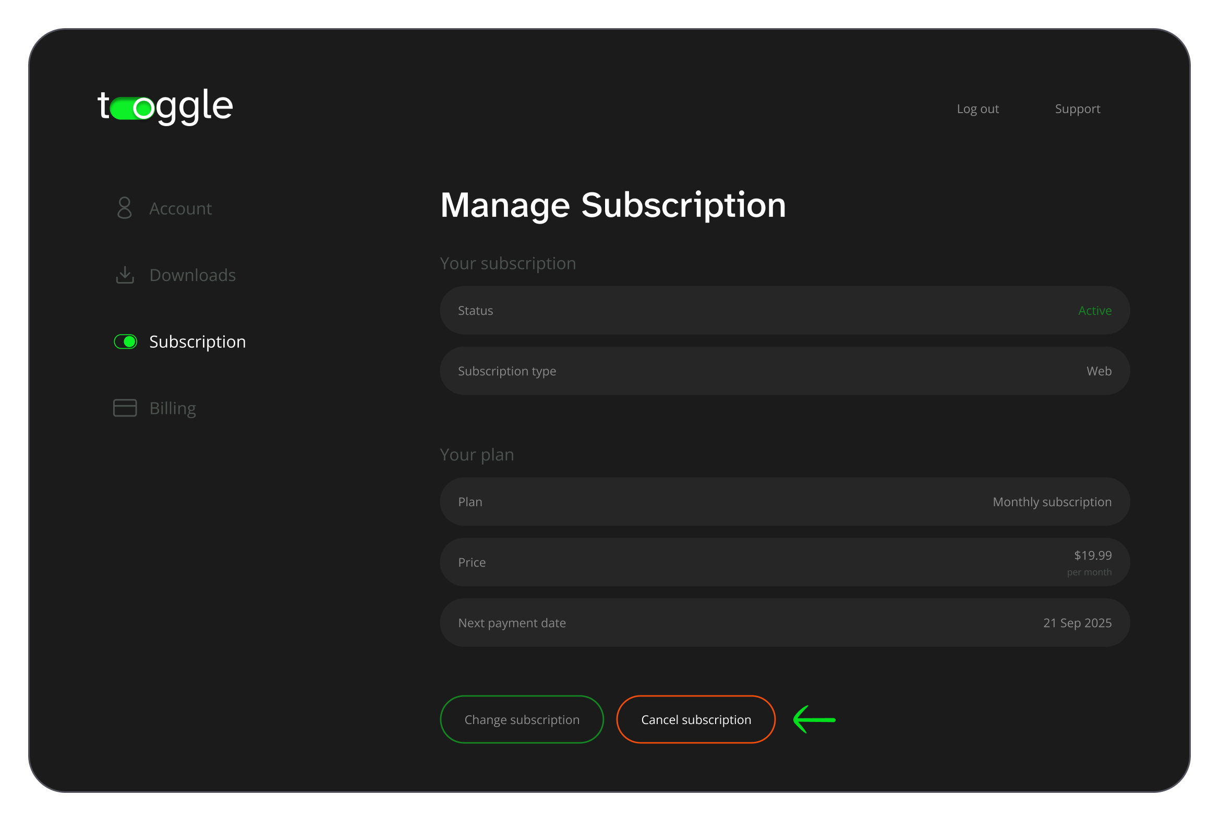The image size is (1219, 821).
Task: Click the Downloads arrow icon in sidebar
Action: pos(125,274)
